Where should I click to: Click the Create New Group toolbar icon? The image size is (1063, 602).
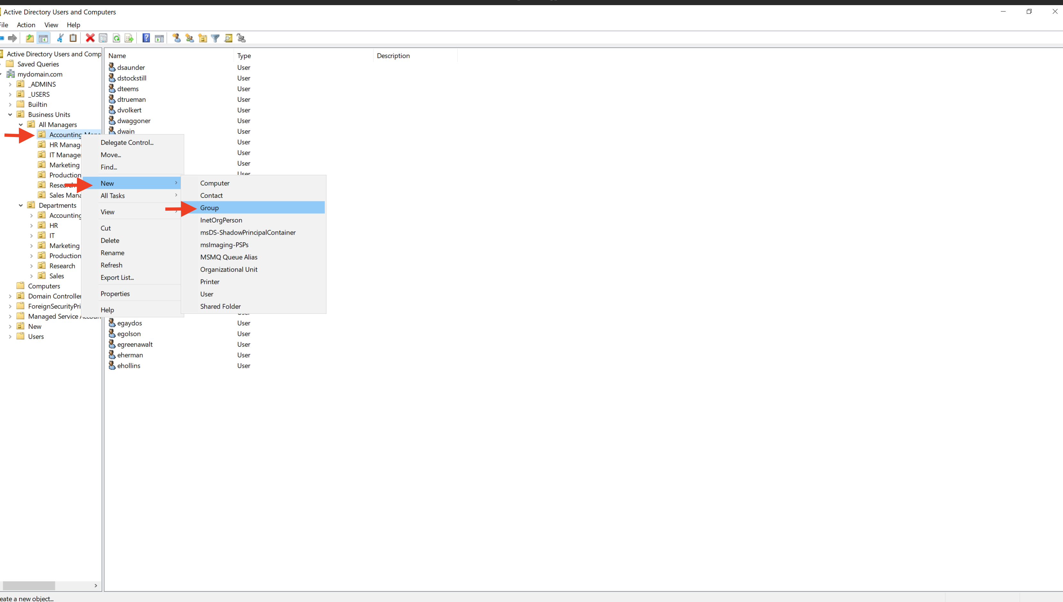189,38
